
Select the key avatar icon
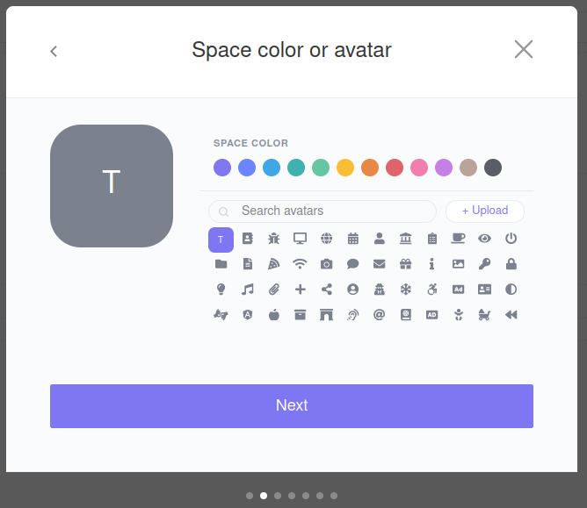[x=485, y=264]
